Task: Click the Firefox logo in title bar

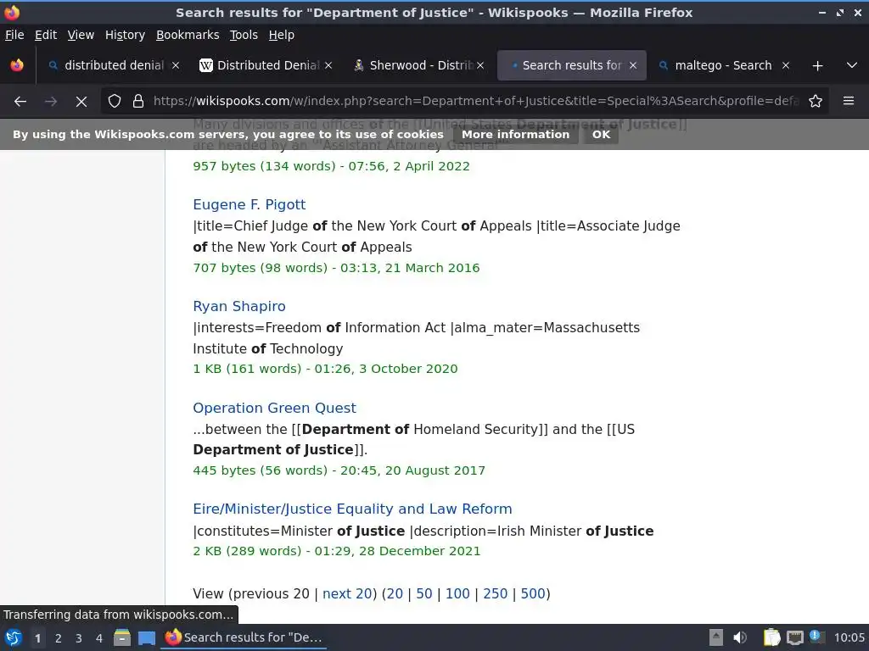Action: point(12,12)
